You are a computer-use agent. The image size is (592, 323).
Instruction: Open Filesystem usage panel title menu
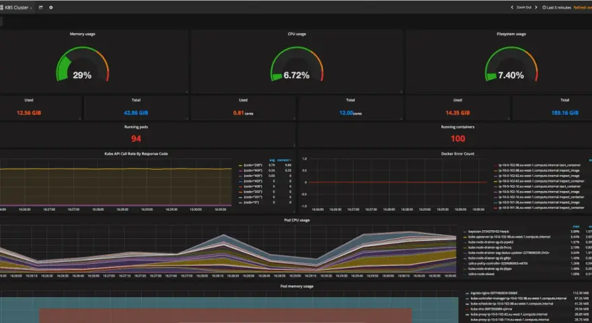(x=511, y=34)
